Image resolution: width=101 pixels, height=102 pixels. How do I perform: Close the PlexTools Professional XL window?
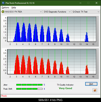[96, 3]
